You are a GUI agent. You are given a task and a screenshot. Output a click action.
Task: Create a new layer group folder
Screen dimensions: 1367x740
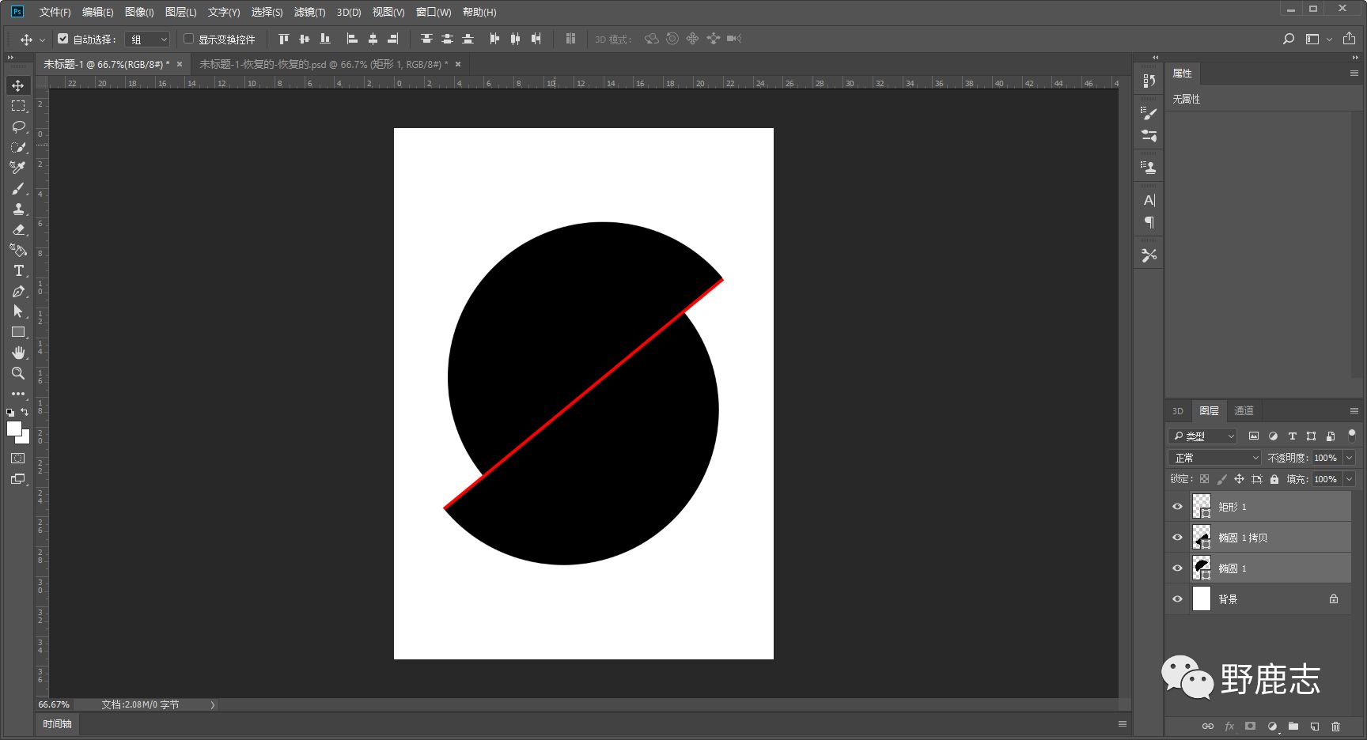[1293, 726]
